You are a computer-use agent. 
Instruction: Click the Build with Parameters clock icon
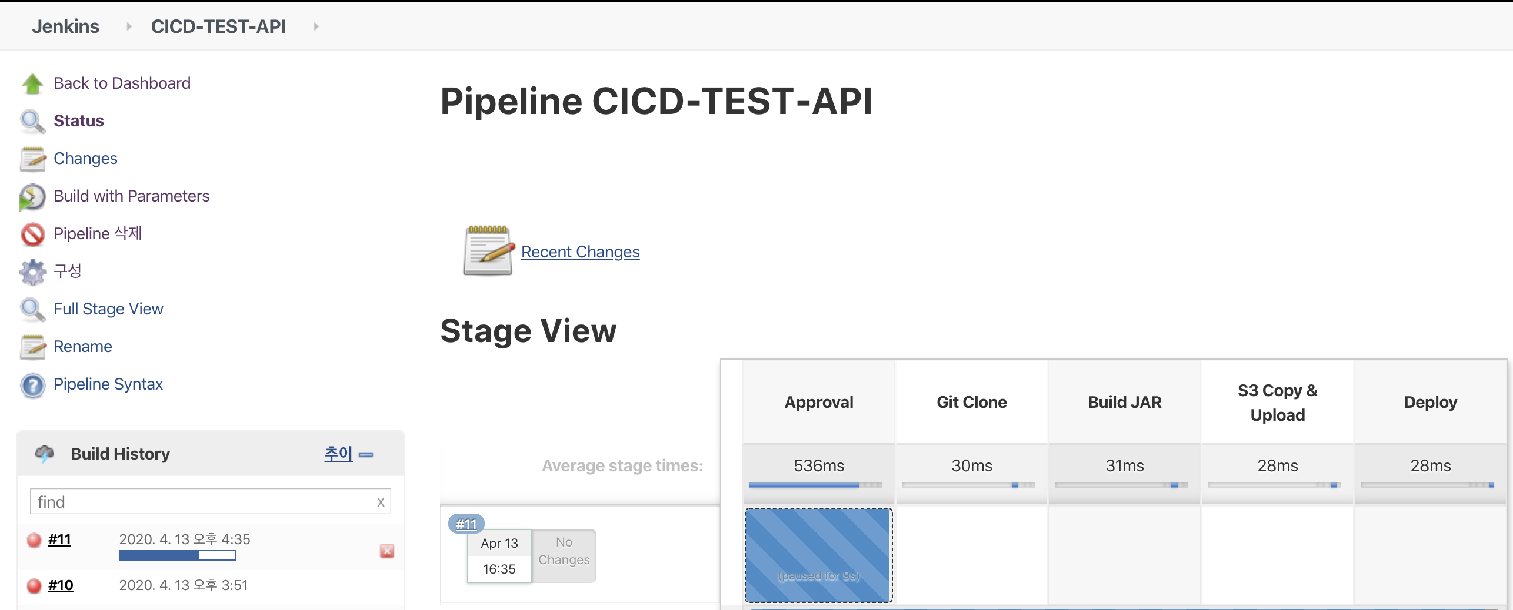coord(32,196)
